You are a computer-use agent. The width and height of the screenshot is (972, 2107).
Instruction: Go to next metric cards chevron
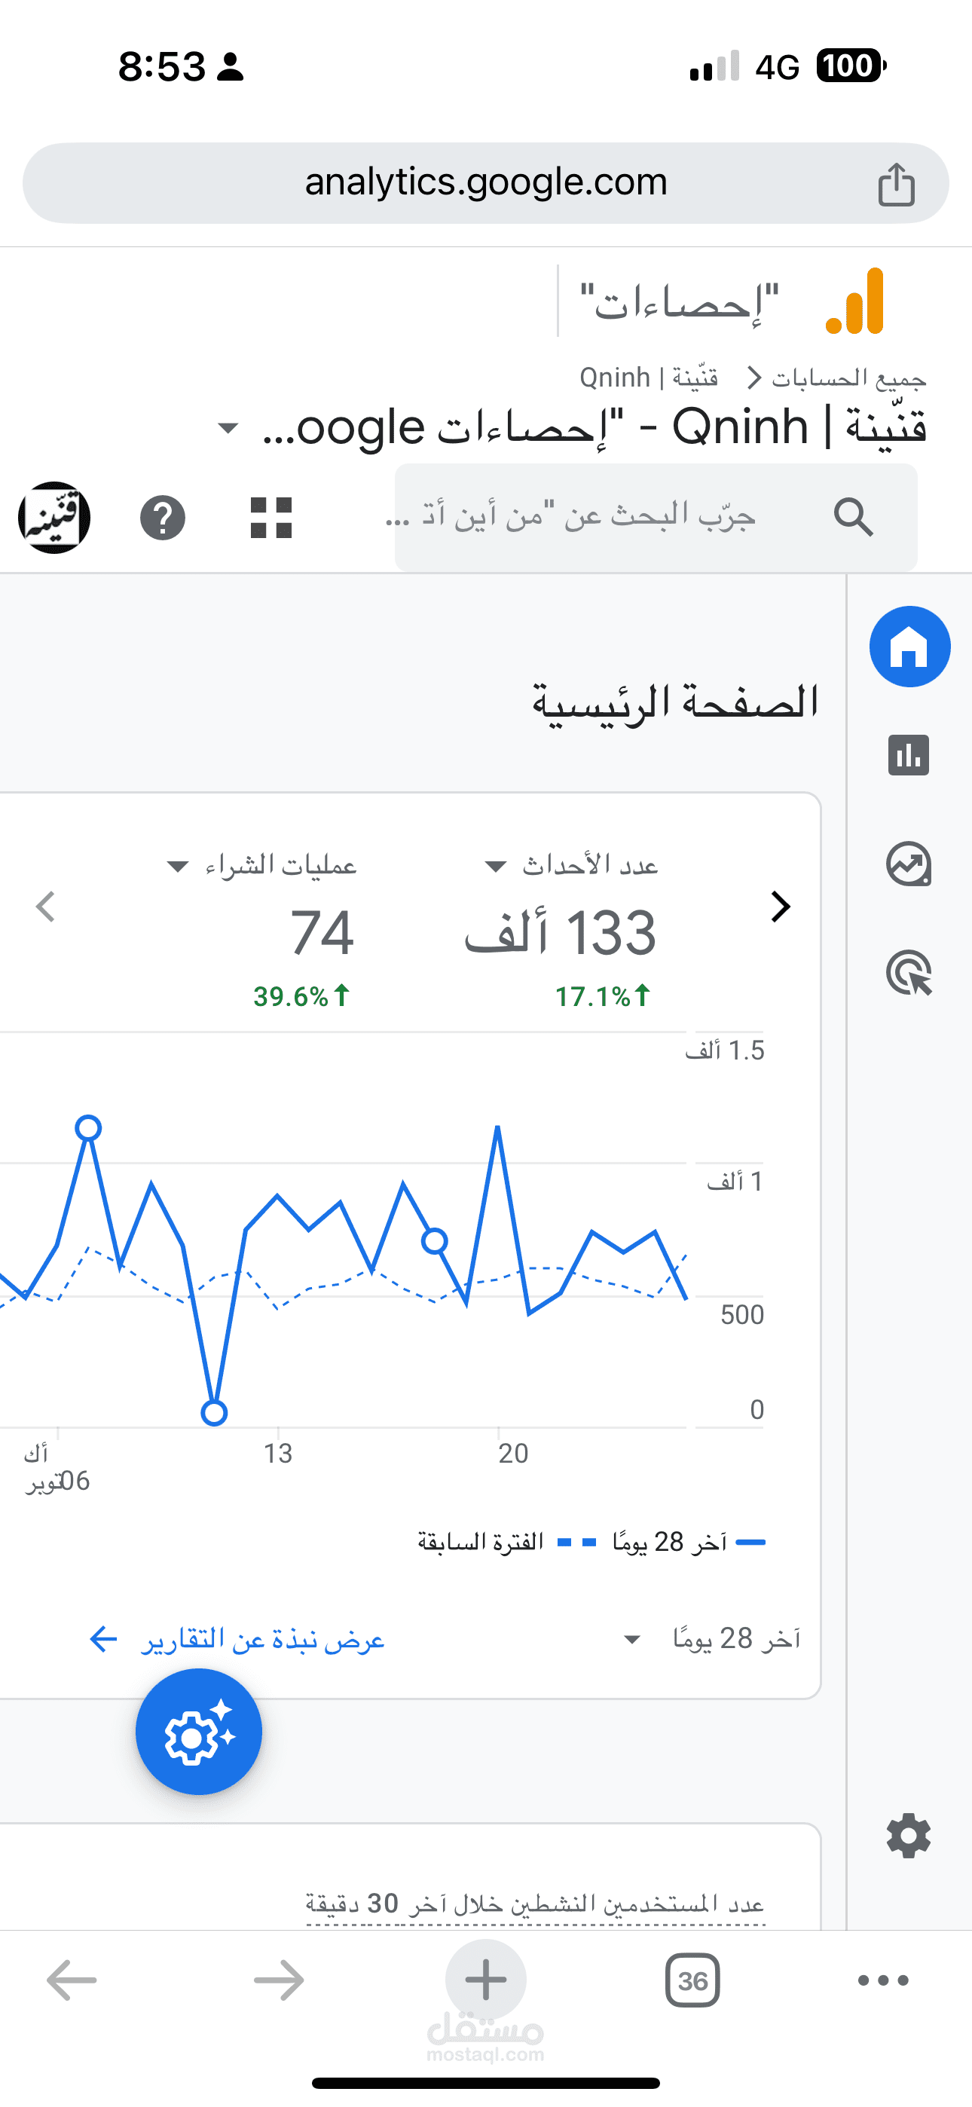click(781, 907)
